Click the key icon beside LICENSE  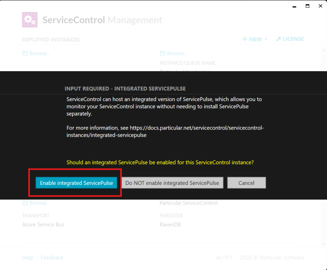pos(278,39)
